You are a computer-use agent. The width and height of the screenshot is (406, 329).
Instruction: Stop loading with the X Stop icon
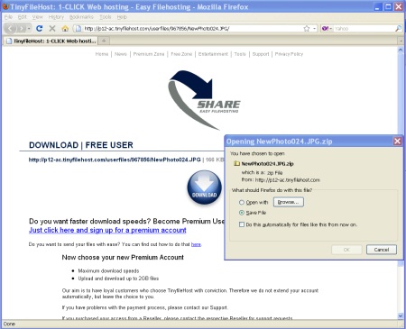click(52, 29)
